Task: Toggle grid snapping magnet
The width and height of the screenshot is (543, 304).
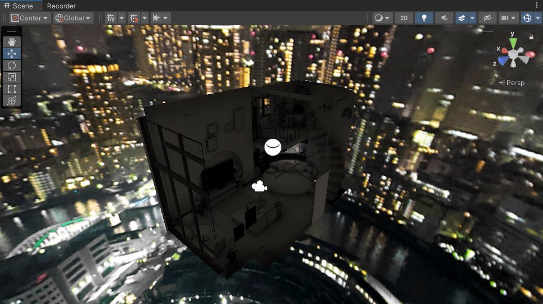Action: 134,18
